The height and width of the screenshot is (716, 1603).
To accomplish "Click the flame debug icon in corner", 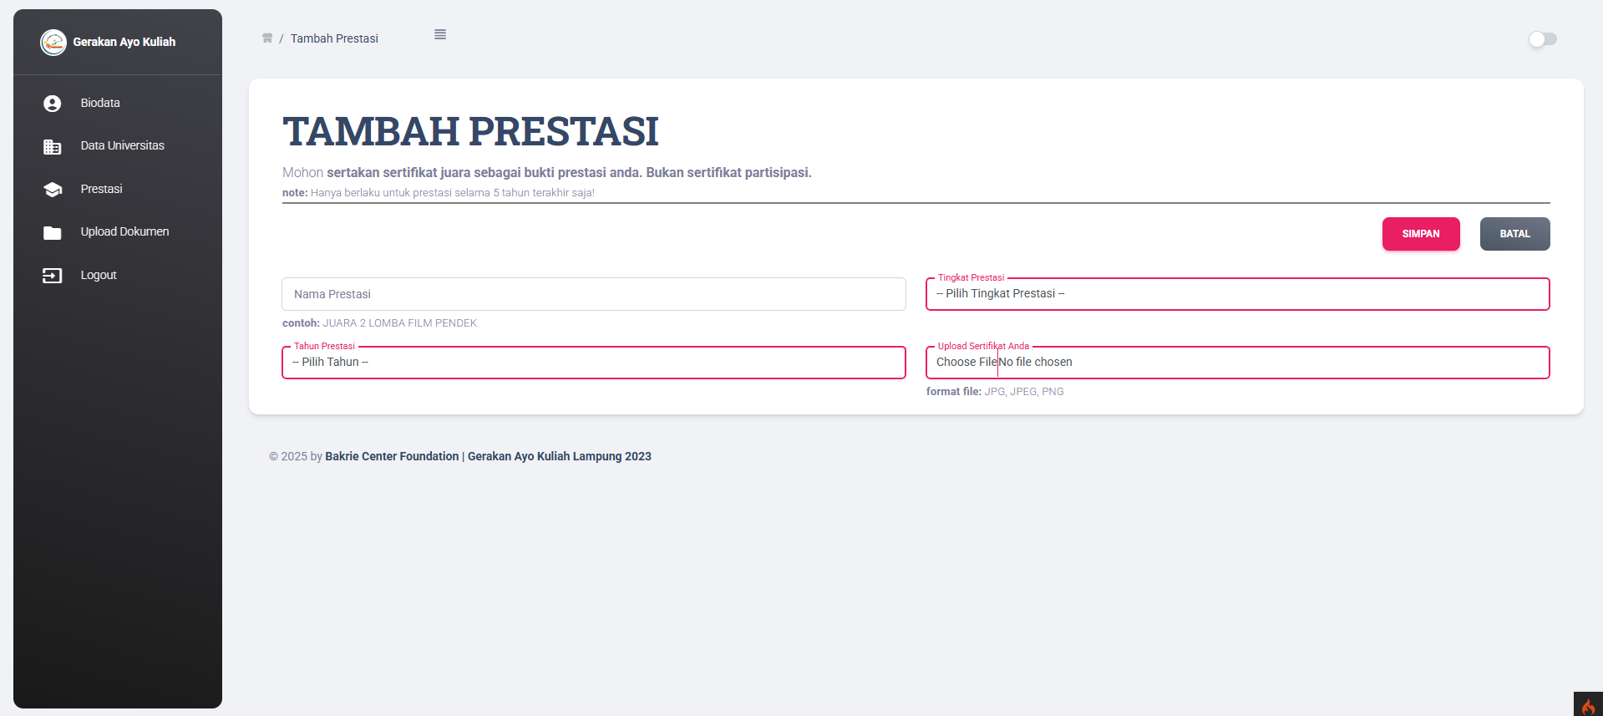I will [x=1588, y=704].
